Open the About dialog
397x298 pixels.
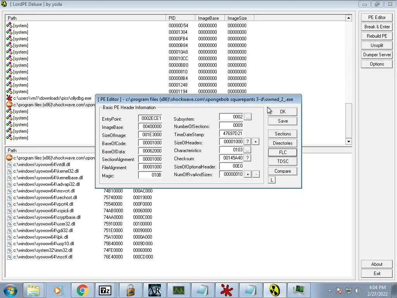coord(376,264)
